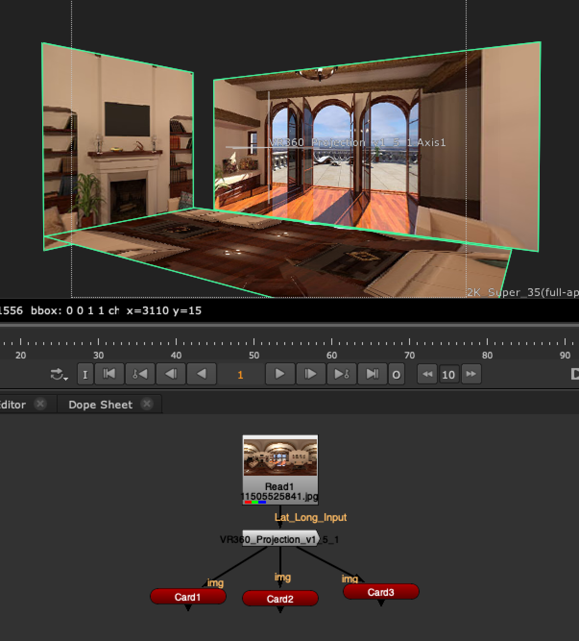
Task: Close the Dope Sheet tab
Action: (146, 404)
